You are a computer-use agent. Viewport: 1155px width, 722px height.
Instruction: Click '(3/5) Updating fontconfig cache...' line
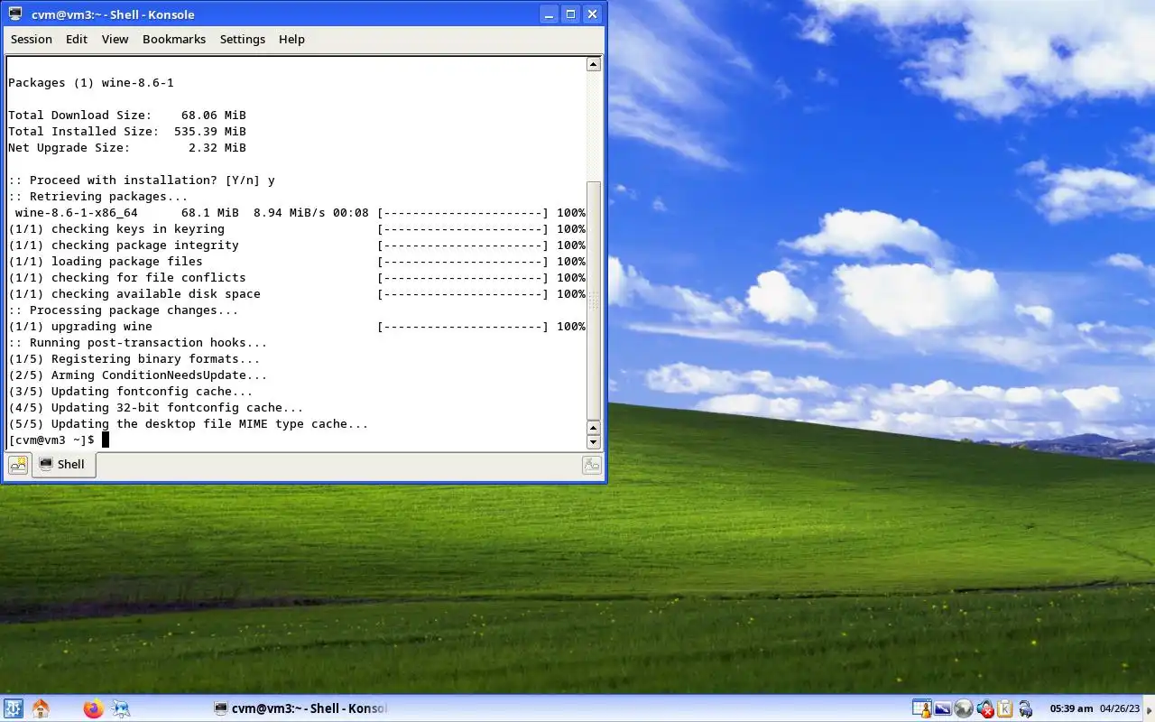pos(131,391)
